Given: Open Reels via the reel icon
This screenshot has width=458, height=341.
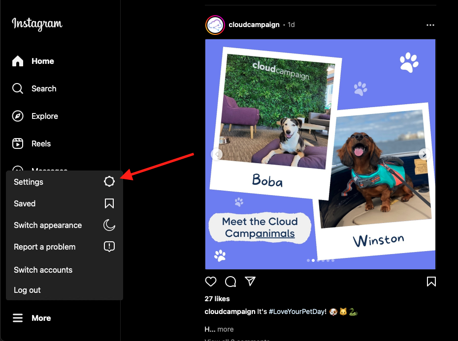Looking at the screenshot, I should click(18, 143).
